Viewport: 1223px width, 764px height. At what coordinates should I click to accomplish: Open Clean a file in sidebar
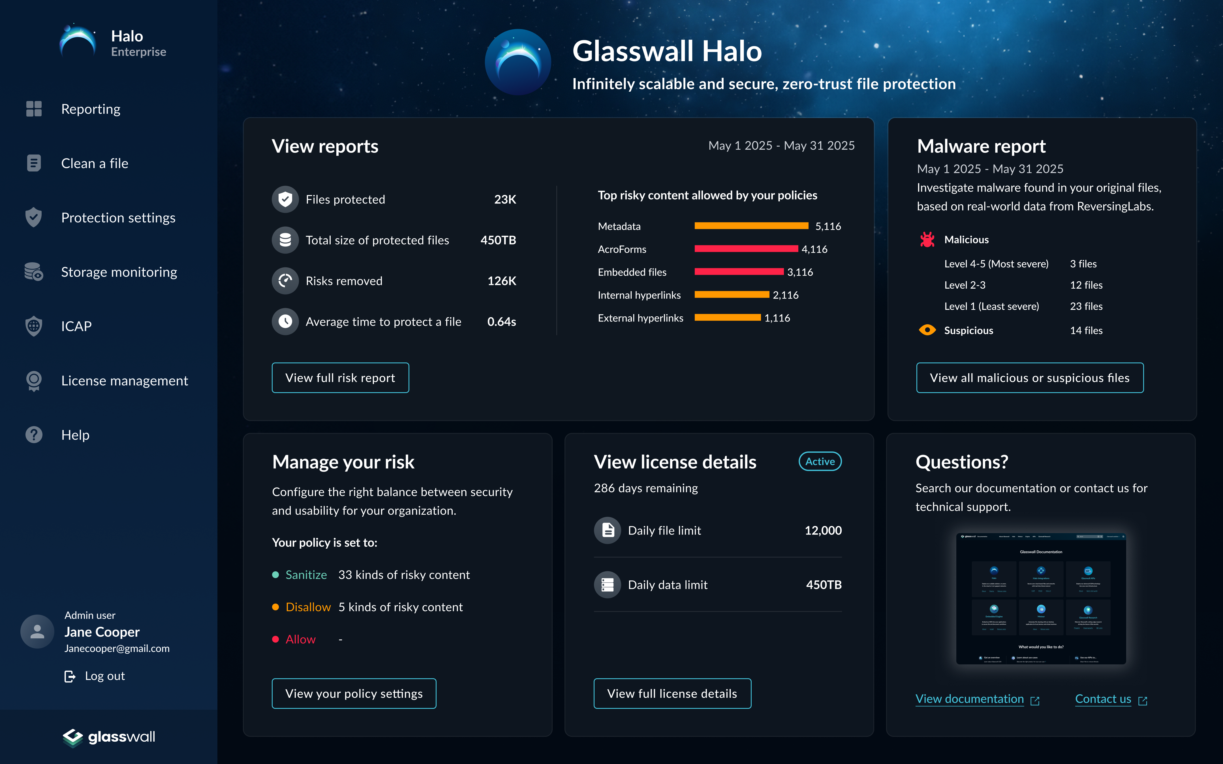(95, 163)
